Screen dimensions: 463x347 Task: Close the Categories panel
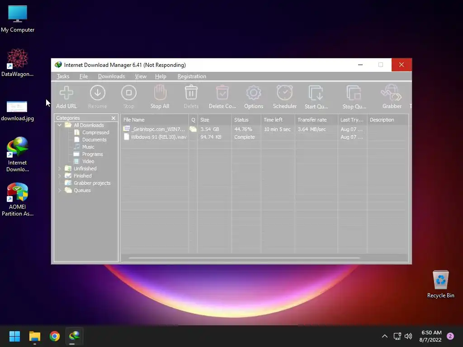[113, 118]
